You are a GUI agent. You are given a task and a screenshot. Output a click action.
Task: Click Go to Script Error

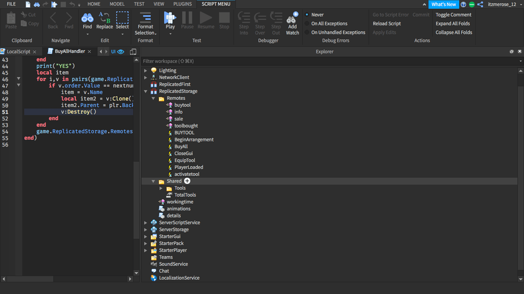point(391,15)
